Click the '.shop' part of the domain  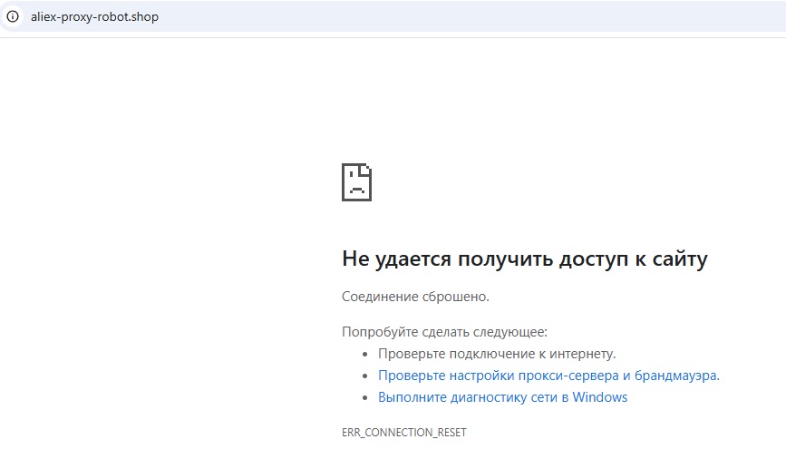point(143,16)
